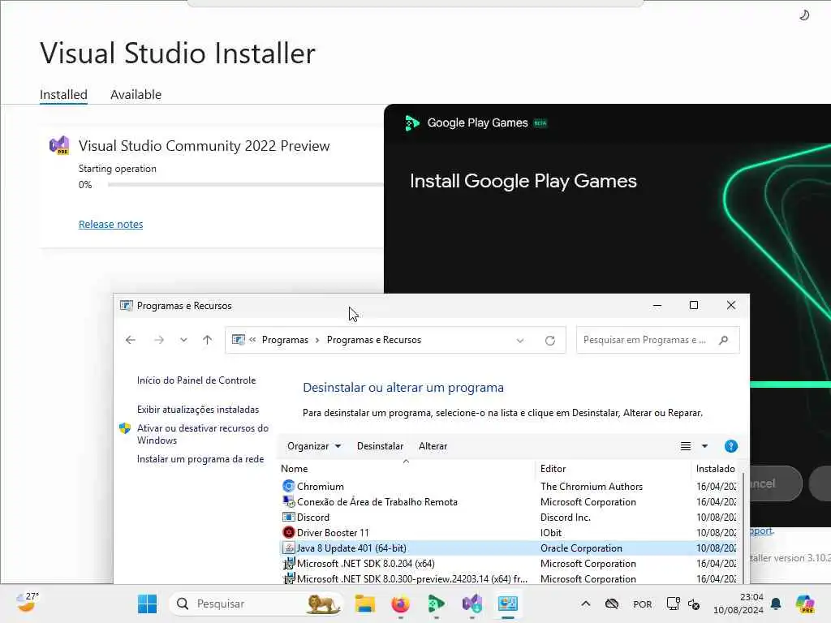Go forward in Programas e Recursos window
Image resolution: width=831 pixels, height=623 pixels.
[x=158, y=340]
